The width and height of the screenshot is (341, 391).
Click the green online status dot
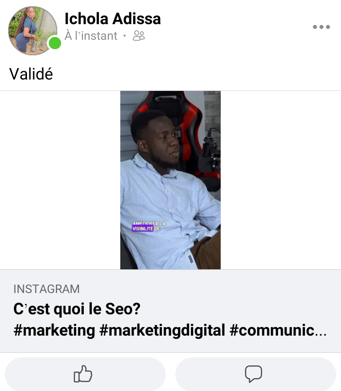[x=54, y=43]
